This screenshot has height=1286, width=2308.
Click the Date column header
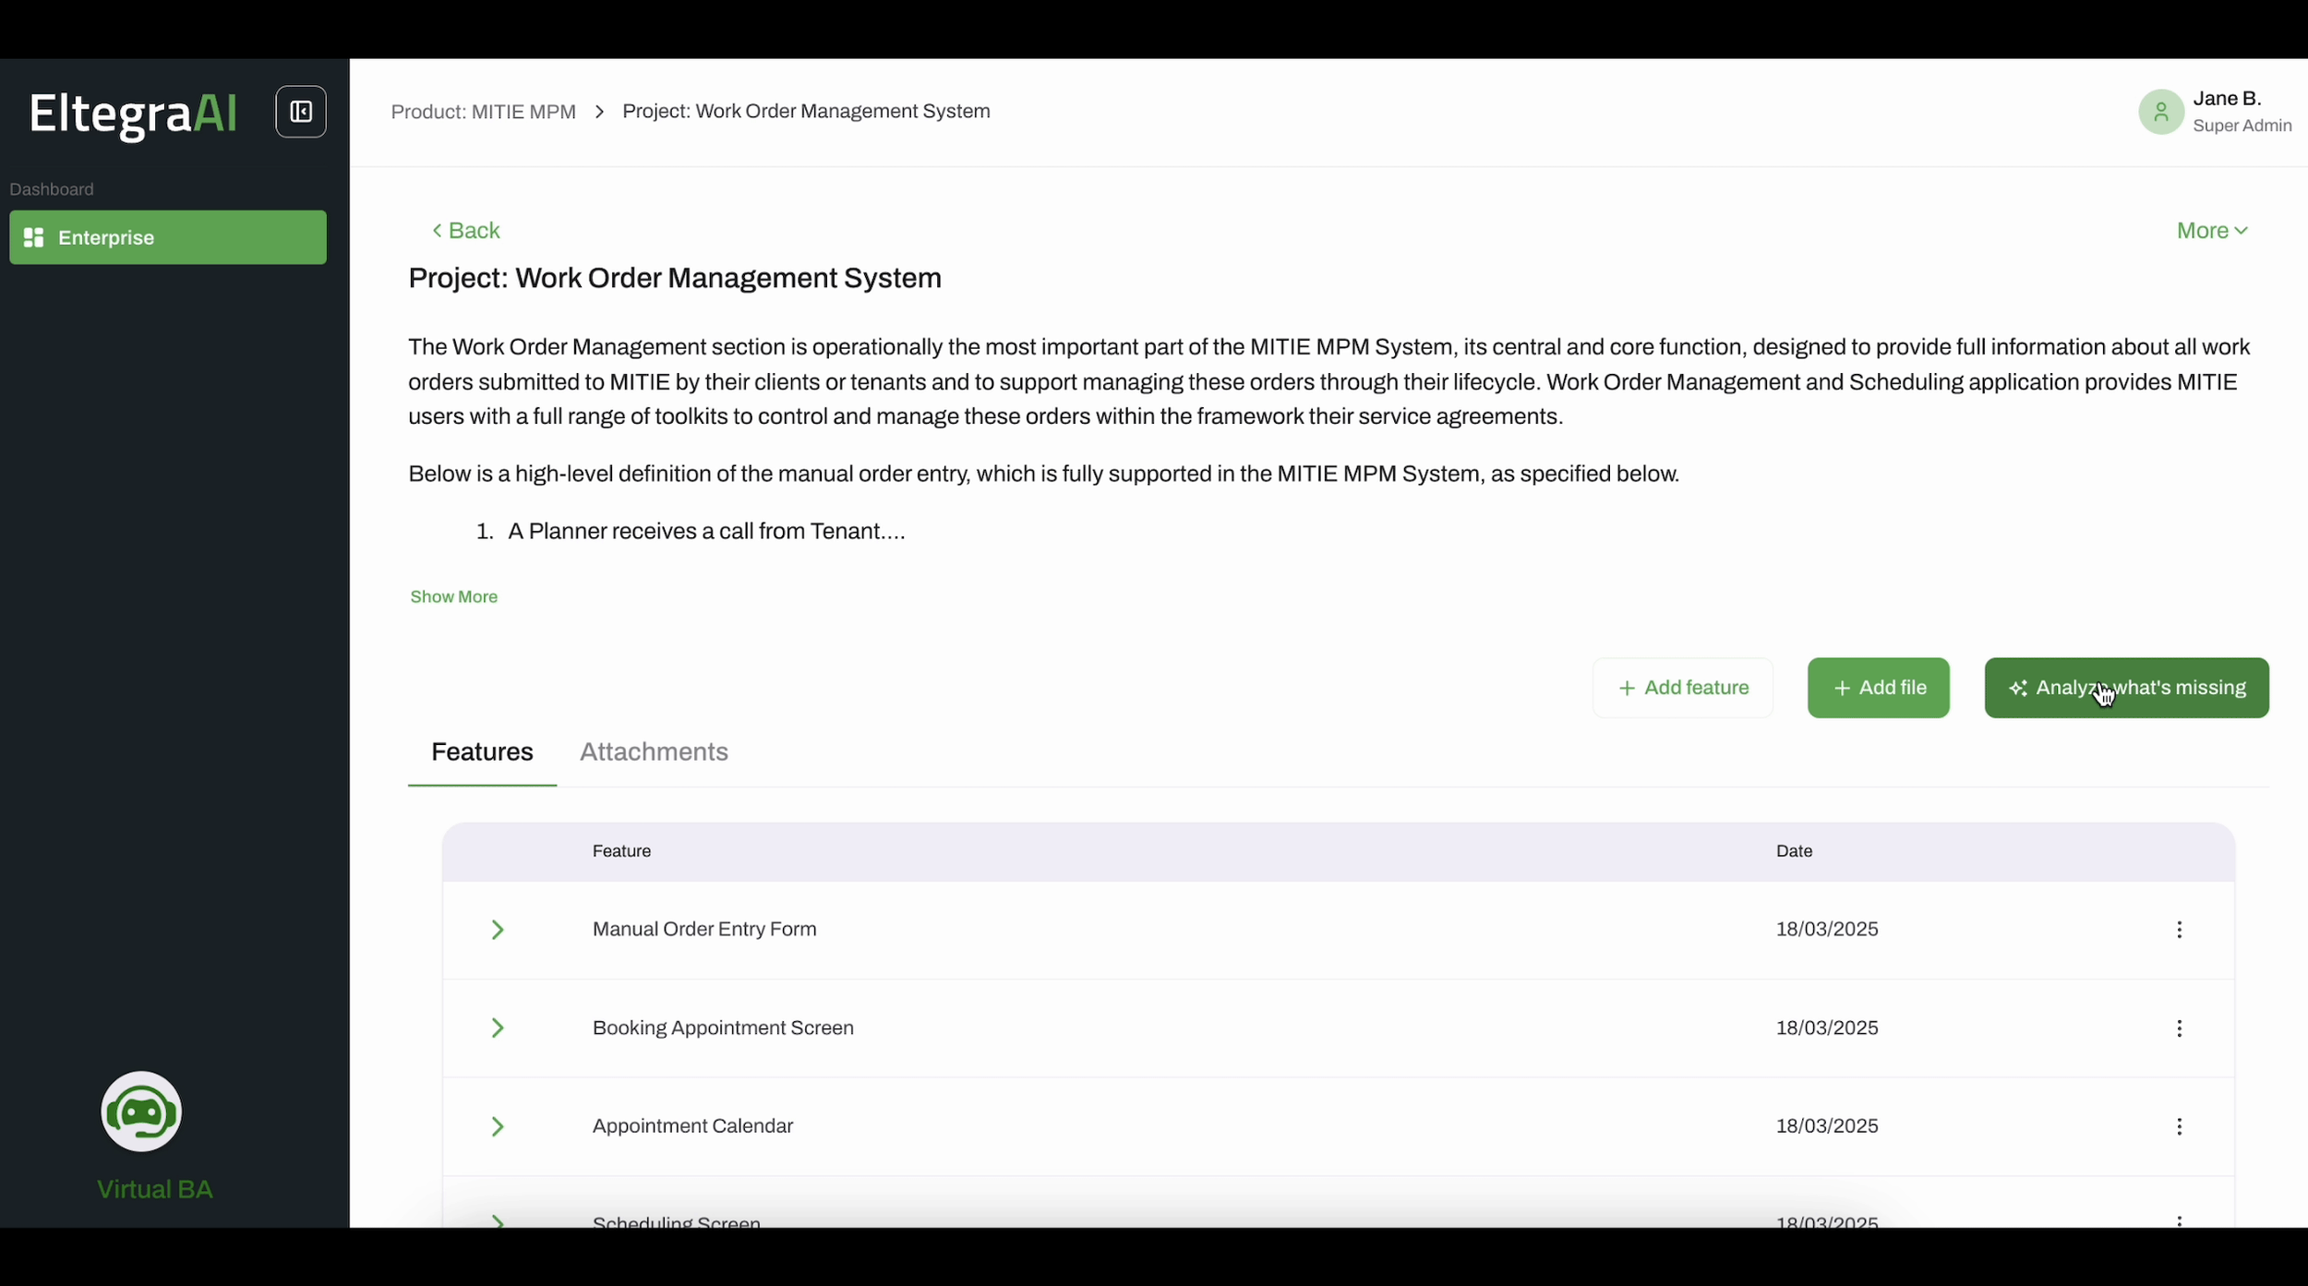pyautogui.click(x=1794, y=851)
